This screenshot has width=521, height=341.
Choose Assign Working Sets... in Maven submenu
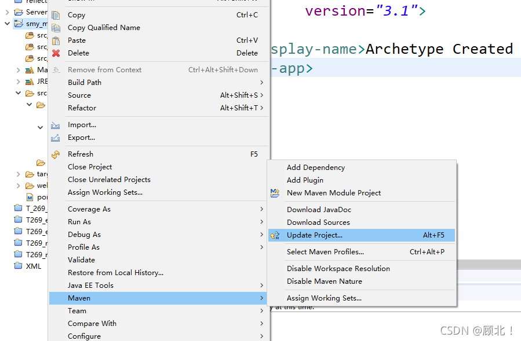point(362,298)
